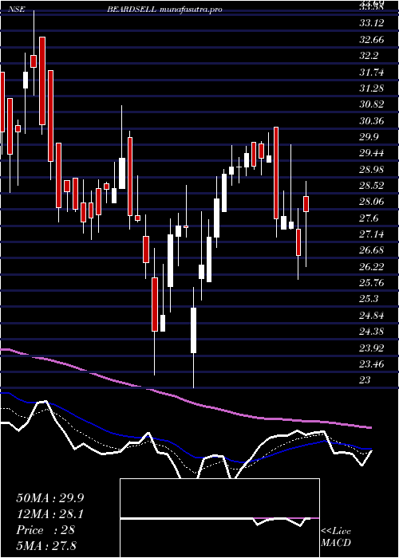This screenshot has width=399, height=558.
Task: Select the 31.74 price axis label
Action: pos(372,73)
